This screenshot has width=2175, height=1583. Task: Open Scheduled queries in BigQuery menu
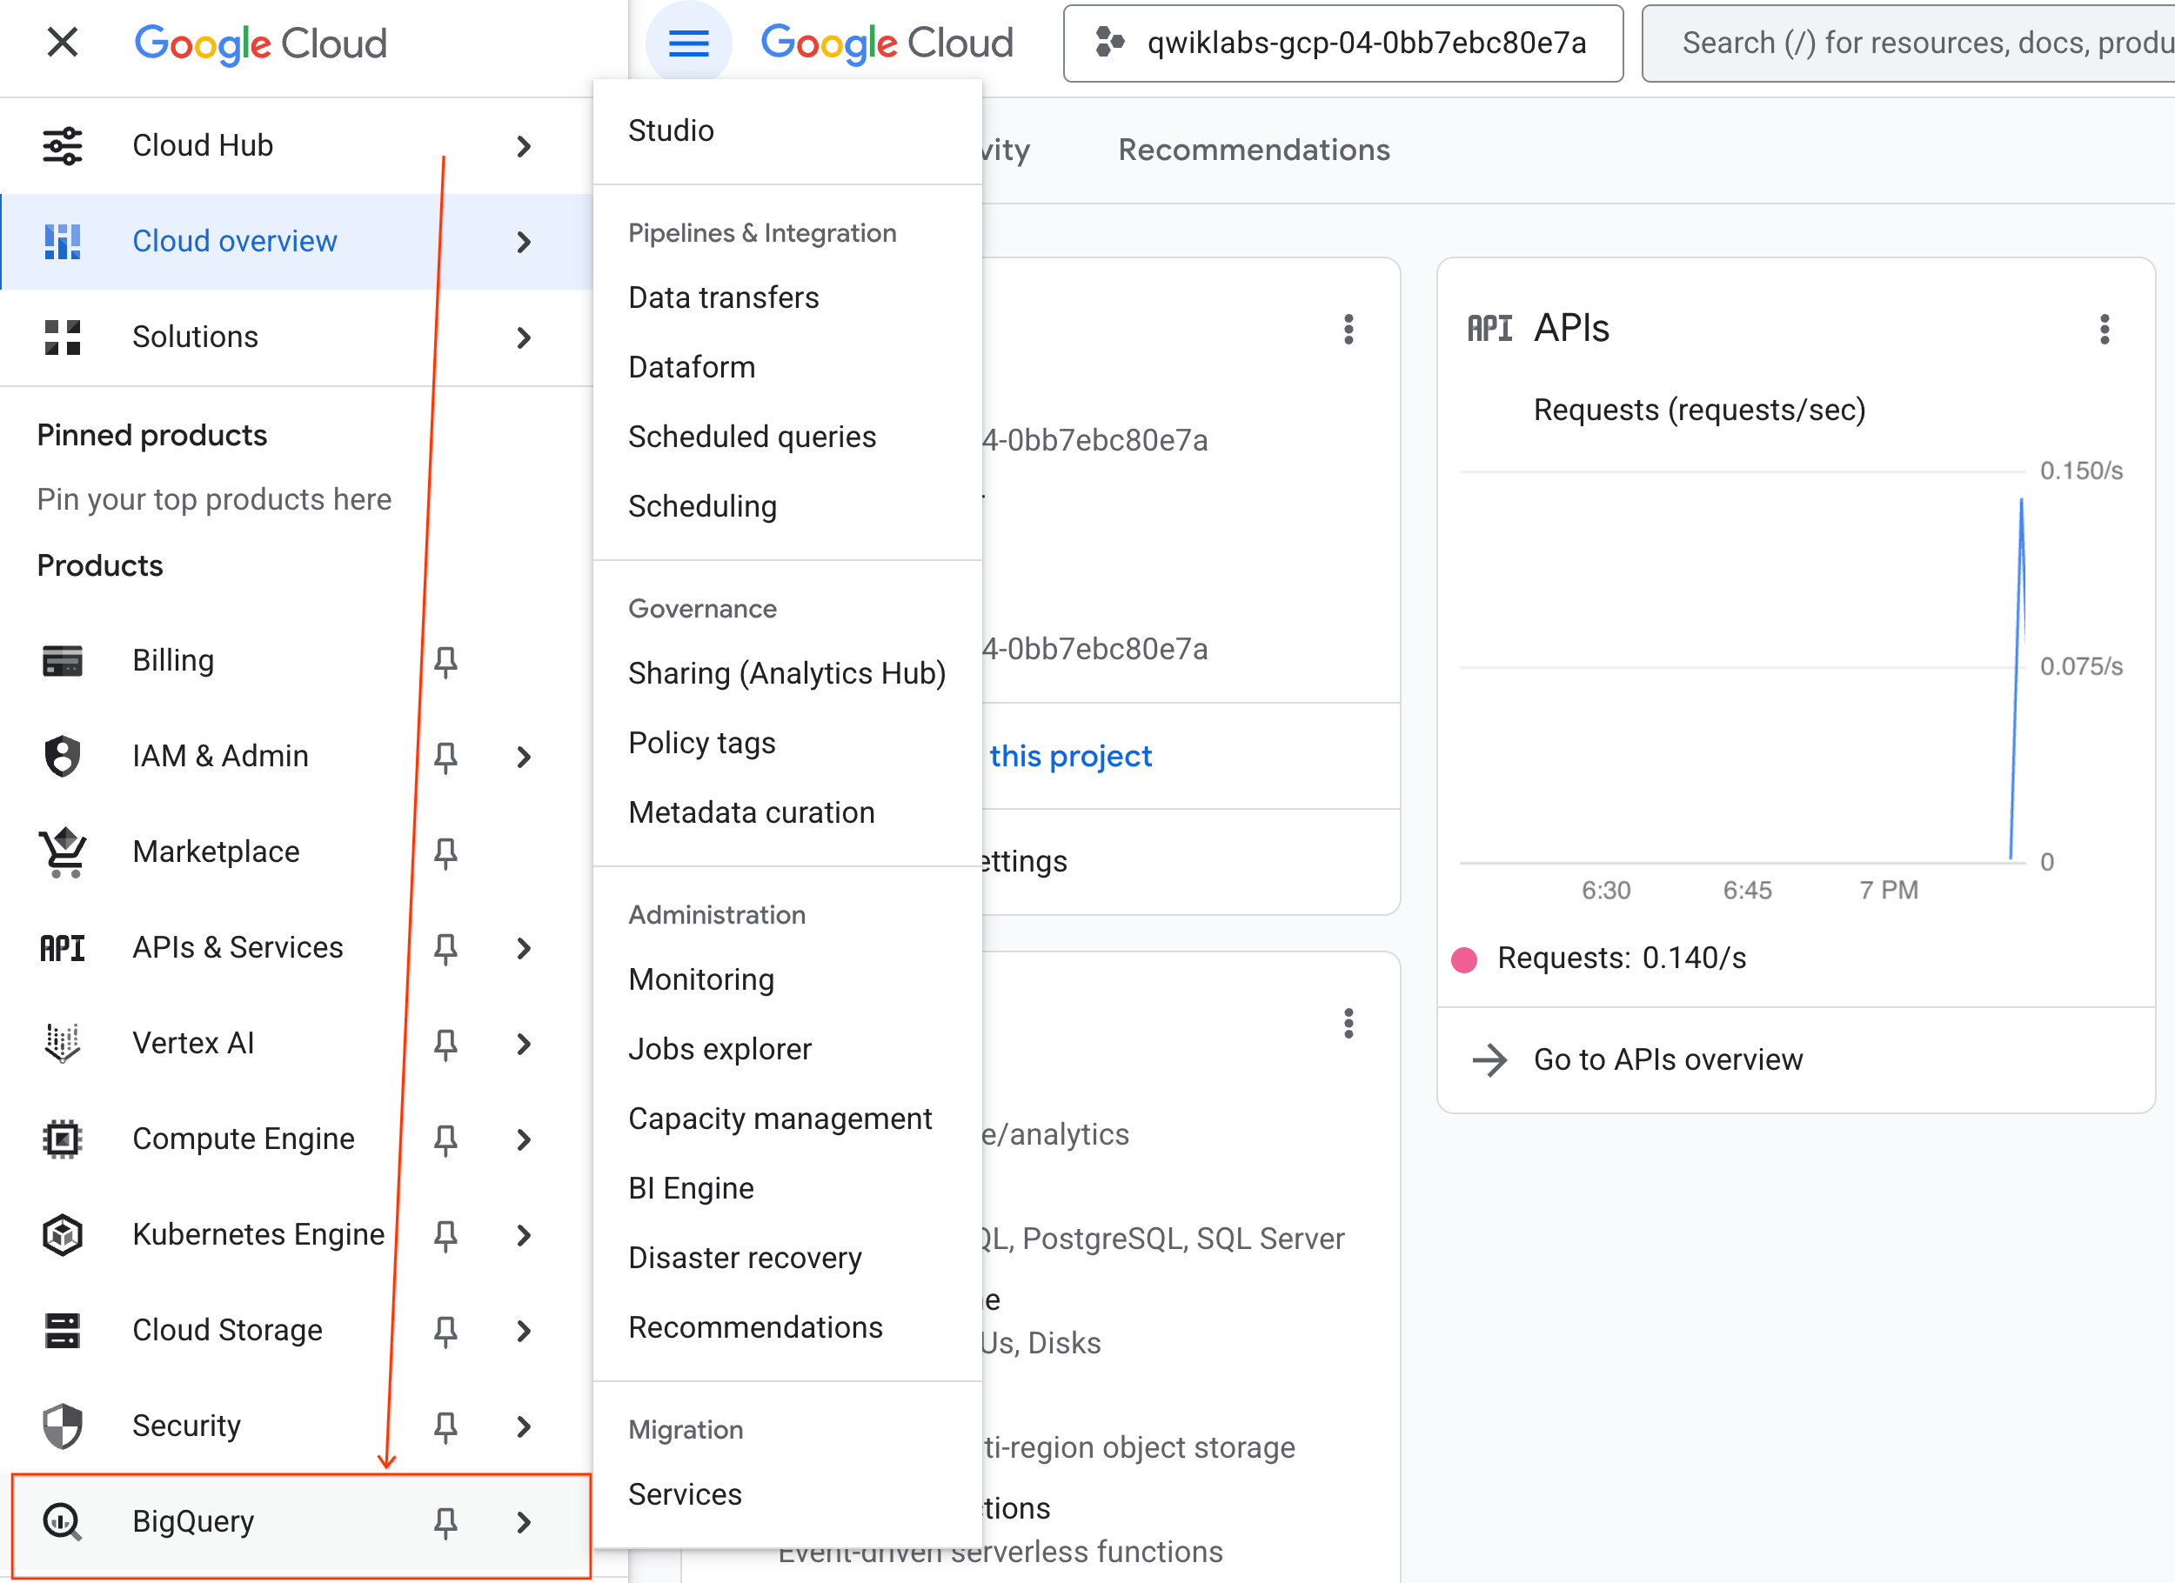coord(752,437)
